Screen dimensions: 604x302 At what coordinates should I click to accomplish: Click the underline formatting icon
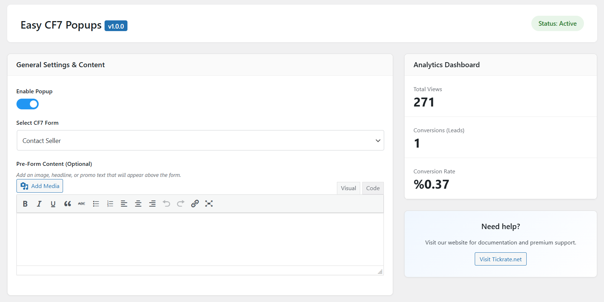tap(53, 204)
